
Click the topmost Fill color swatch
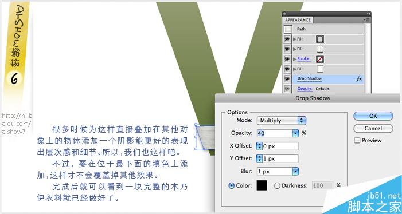319,39
